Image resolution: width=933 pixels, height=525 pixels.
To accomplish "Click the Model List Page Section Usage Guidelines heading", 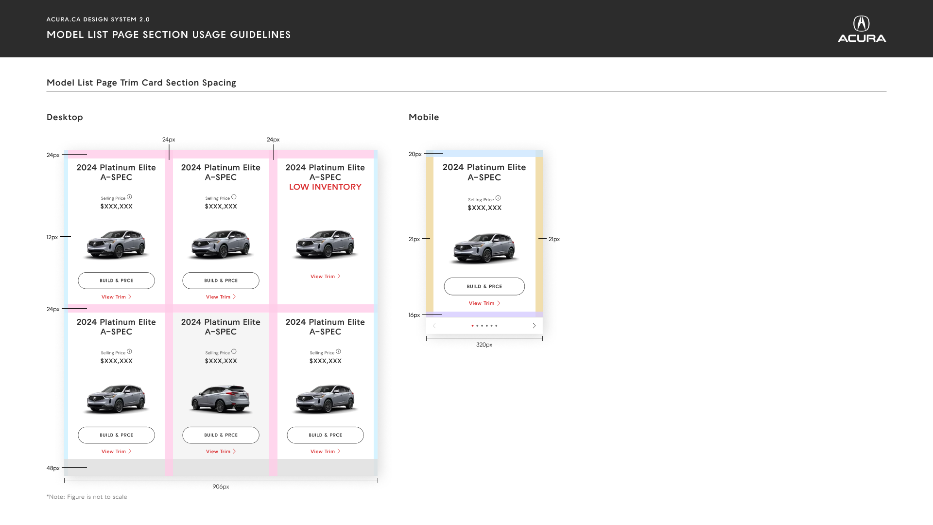I will 169,35.
